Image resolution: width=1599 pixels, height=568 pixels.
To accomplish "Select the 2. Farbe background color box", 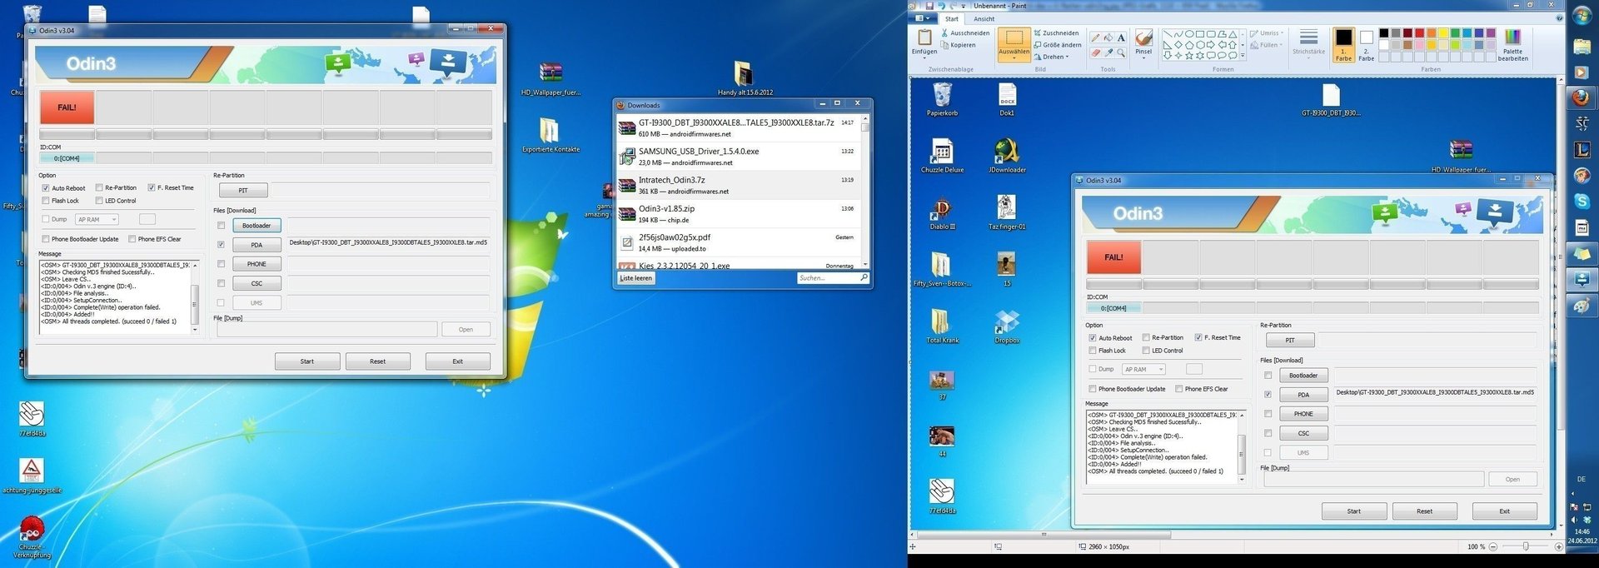I will tap(1367, 46).
